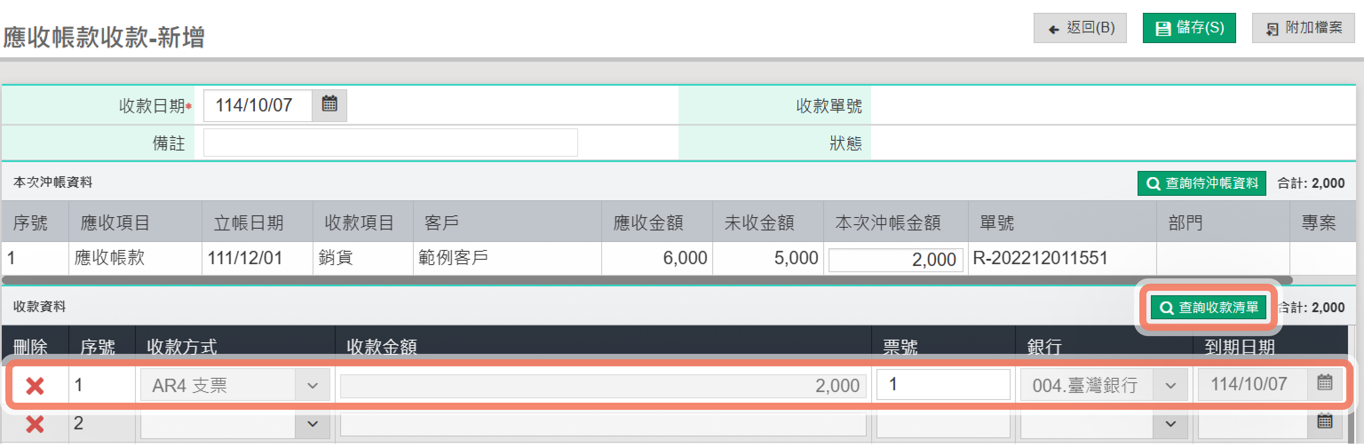Click the 備註 remarks text field
This screenshot has height=444, width=1364.
[390, 143]
